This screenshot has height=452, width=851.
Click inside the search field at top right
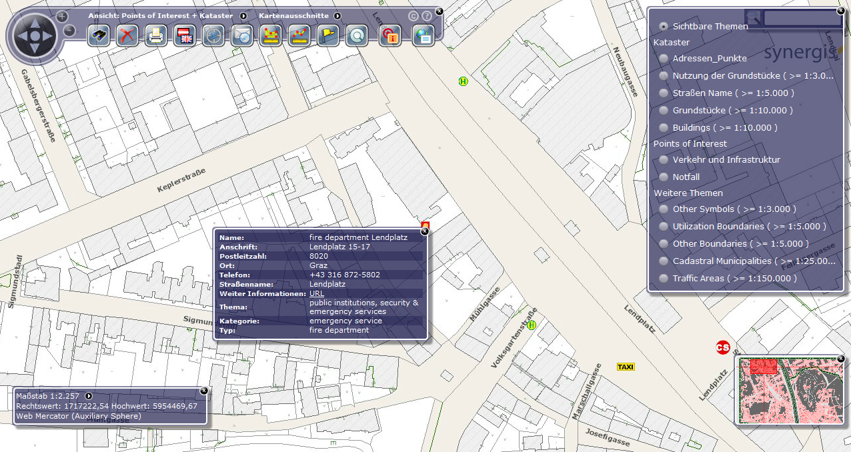pos(802,18)
